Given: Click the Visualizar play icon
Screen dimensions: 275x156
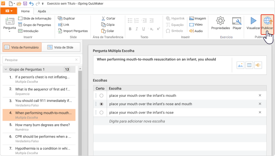Looking at the screenshot, I should click(253, 21).
